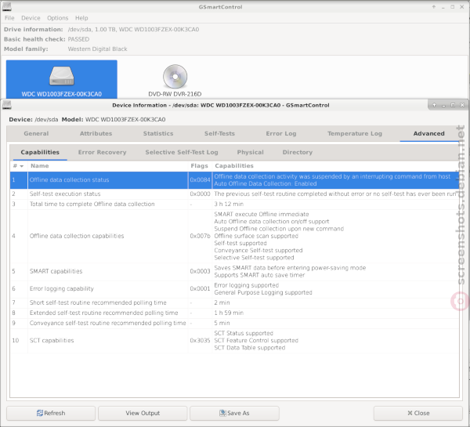The image size is (470, 427).
Task: Open the Physical sub-tab
Action: 251,152
